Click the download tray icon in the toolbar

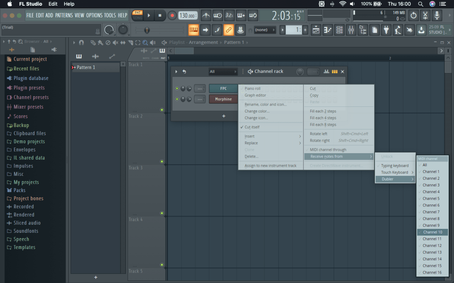pos(421,29)
